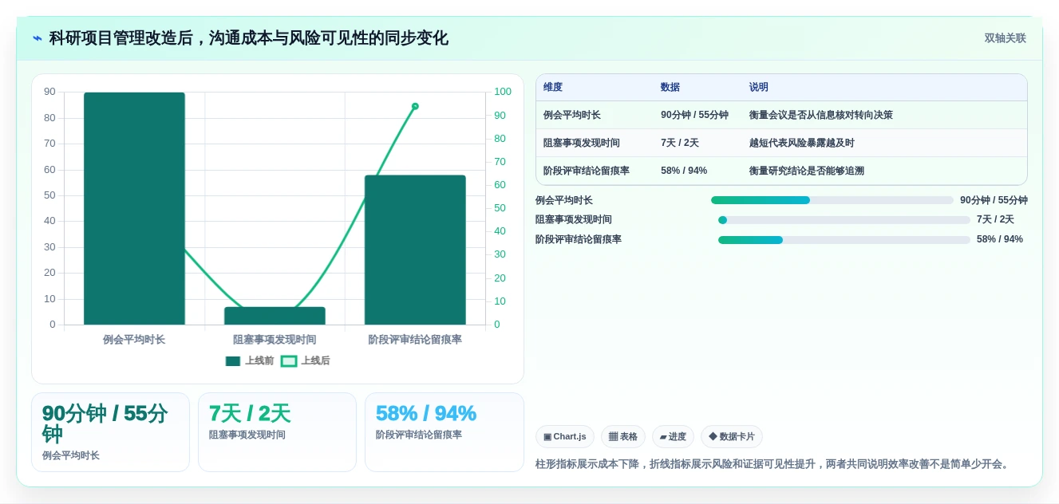Click the 阶段评审结论留痕率 bar in chart
The width and height of the screenshot is (1059, 504).
(415, 250)
